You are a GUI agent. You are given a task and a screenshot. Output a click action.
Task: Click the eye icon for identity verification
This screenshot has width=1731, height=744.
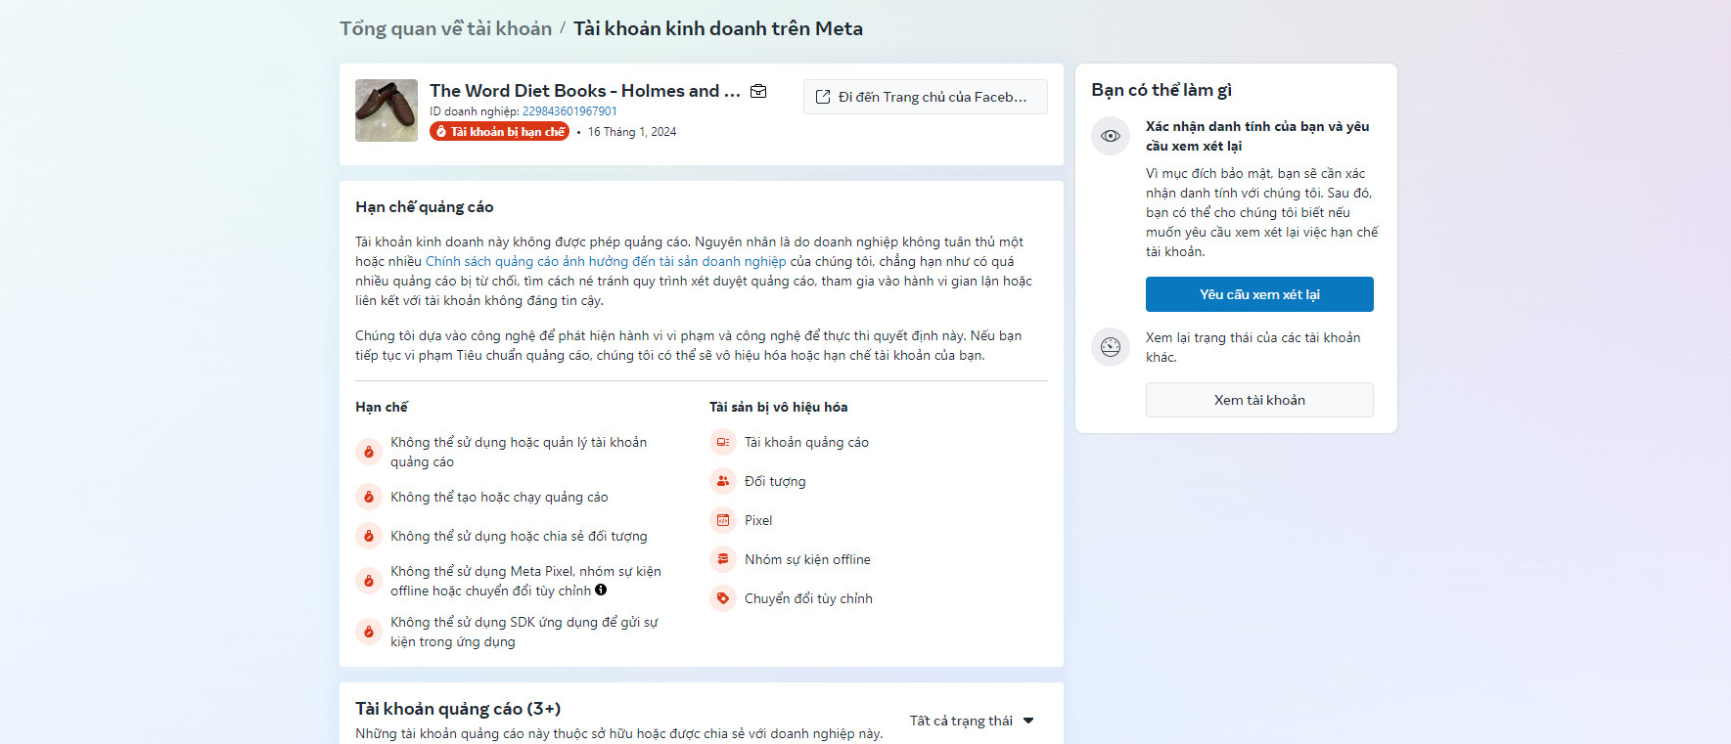pos(1111,136)
